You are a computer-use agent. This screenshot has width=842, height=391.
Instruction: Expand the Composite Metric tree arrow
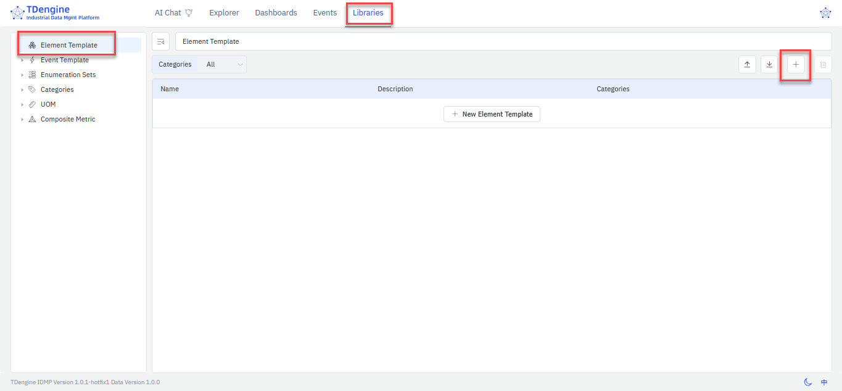pos(22,120)
